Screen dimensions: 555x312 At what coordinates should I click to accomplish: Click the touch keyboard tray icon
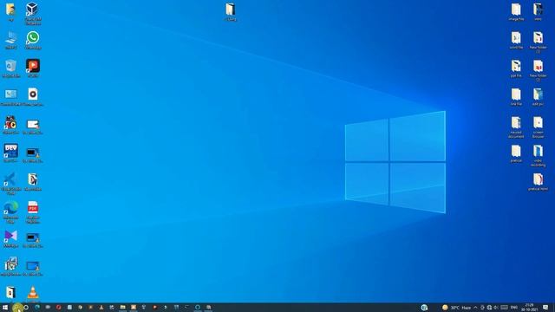tap(505, 308)
